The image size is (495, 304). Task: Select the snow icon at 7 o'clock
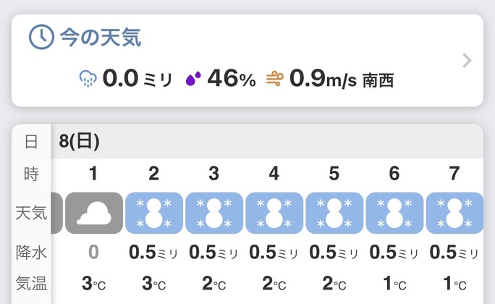(x=454, y=213)
